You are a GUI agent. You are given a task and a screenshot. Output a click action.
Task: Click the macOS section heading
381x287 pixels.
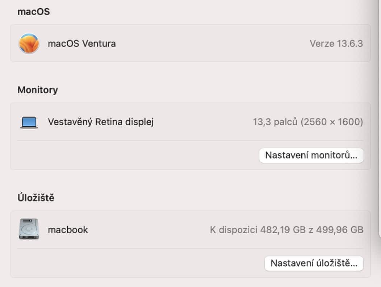coord(34,12)
